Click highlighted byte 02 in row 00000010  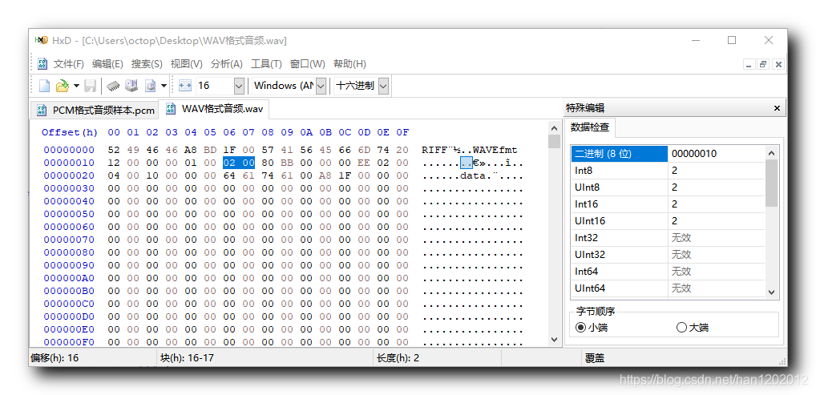click(229, 163)
